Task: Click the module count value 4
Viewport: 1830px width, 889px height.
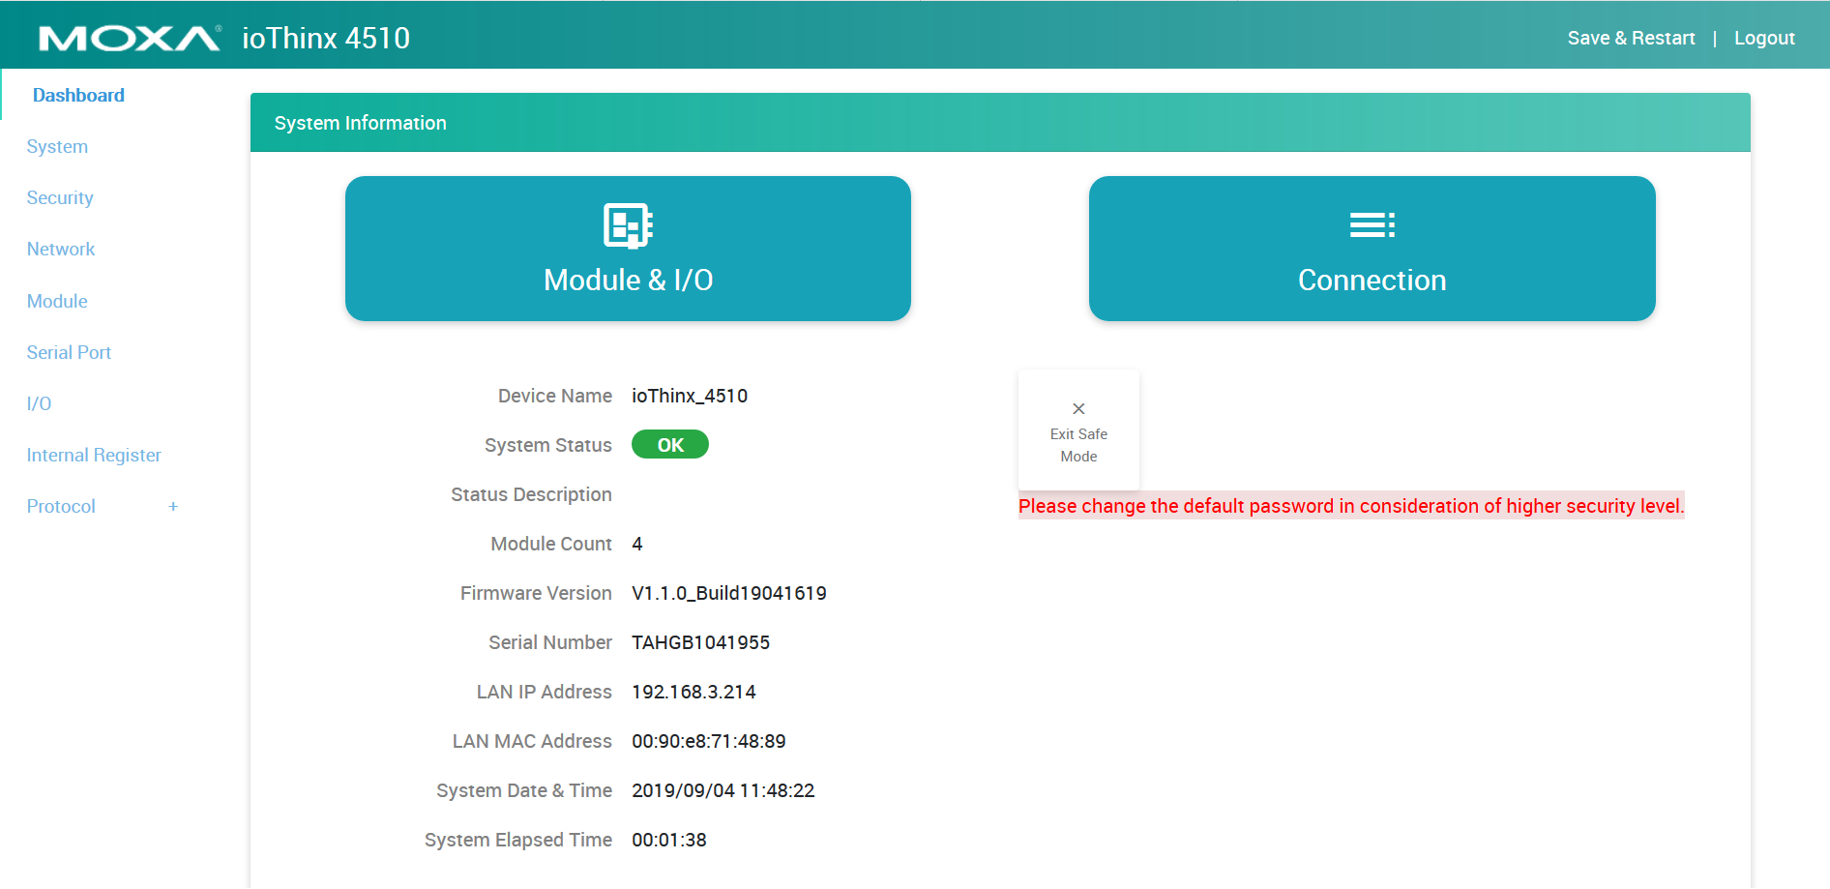Action: point(637,544)
